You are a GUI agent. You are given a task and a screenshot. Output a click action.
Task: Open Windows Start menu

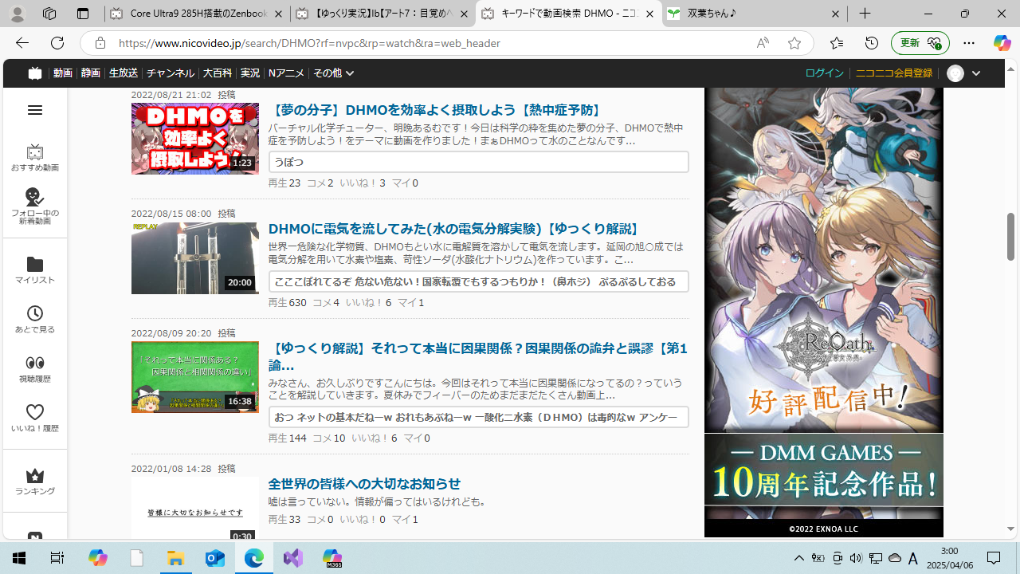[x=19, y=558]
